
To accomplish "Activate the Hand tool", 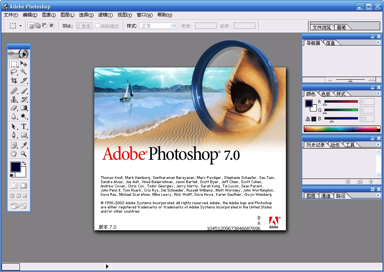I will [14, 154].
